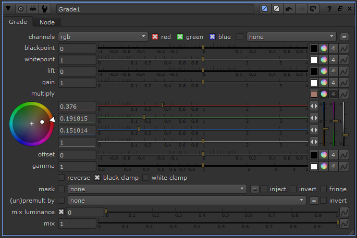Open the mix animation curve menu

(343, 223)
